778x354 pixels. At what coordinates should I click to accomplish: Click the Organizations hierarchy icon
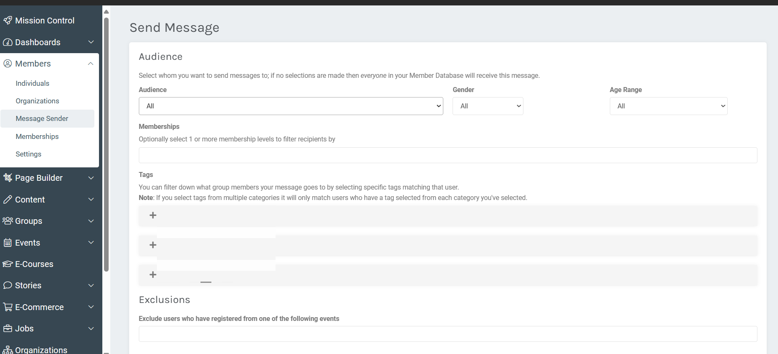pyautogui.click(x=8, y=350)
